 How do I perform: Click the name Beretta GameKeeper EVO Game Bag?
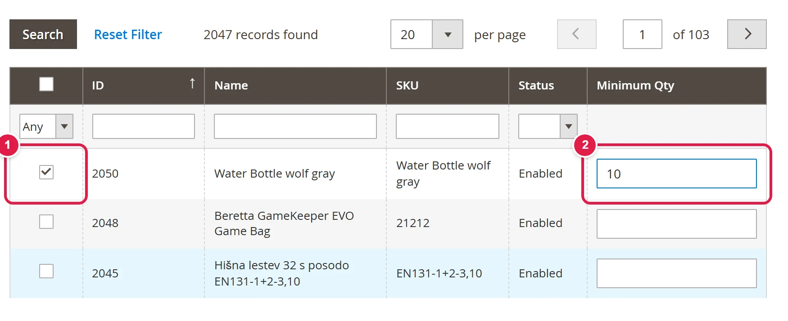[x=284, y=223]
